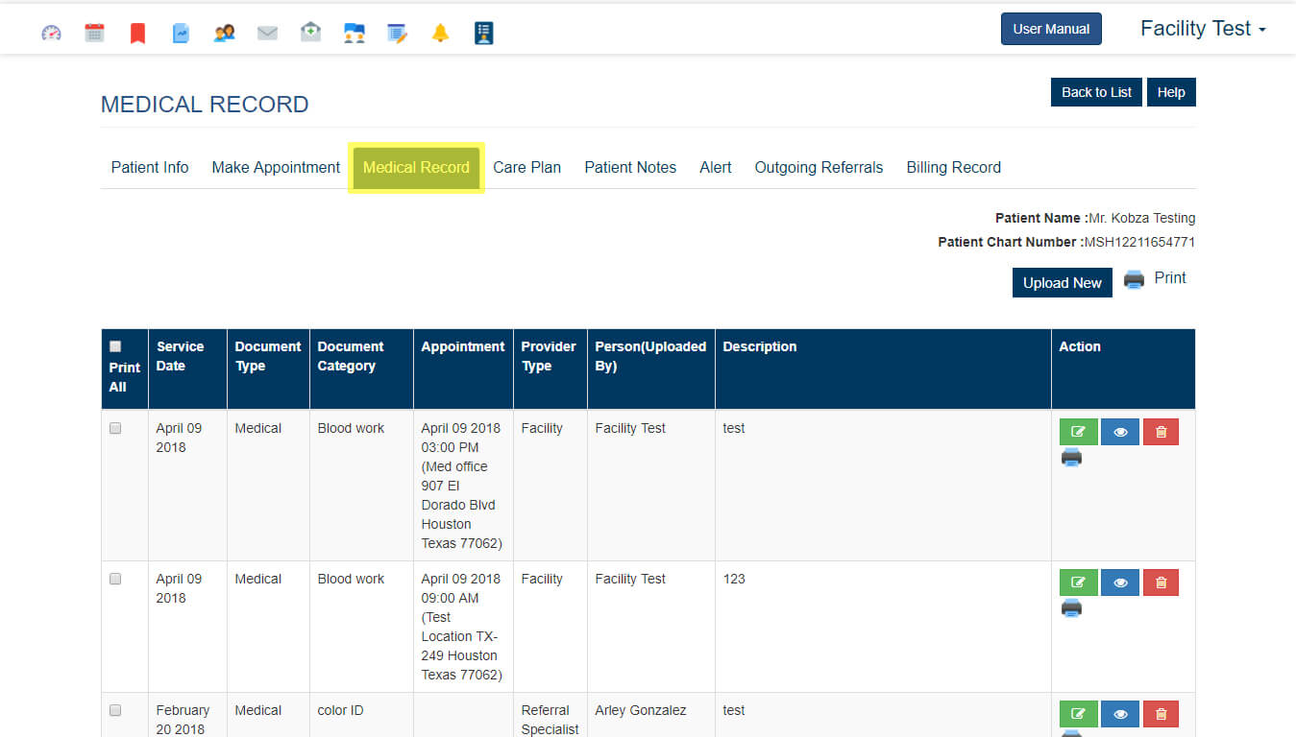Open the calendar icon in top toolbar
The height and width of the screenshot is (737, 1296).
point(94,34)
